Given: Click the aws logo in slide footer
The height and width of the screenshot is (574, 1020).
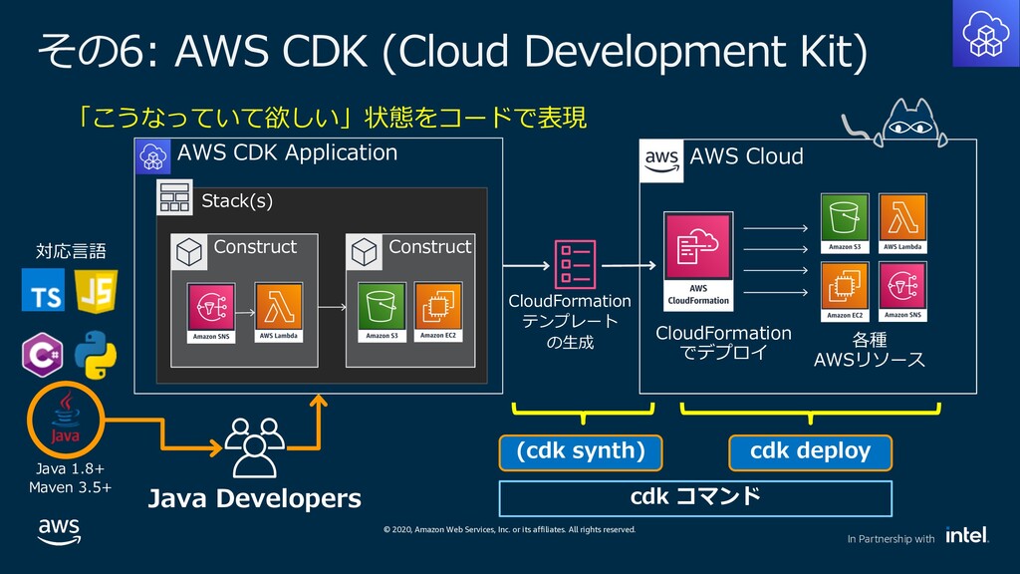Looking at the screenshot, I should [59, 531].
